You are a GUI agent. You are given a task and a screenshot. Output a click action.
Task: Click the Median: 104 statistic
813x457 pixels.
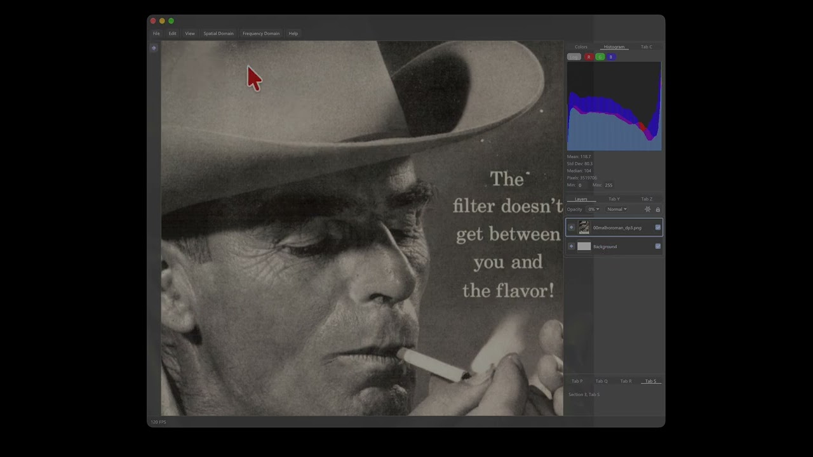point(579,171)
